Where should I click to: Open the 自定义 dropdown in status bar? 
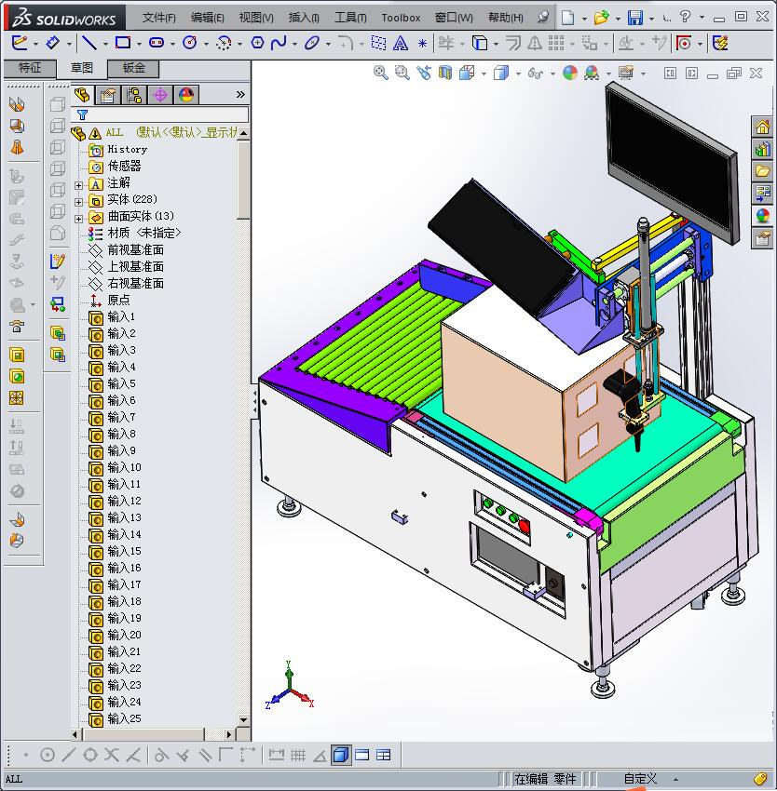pos(643,778)
